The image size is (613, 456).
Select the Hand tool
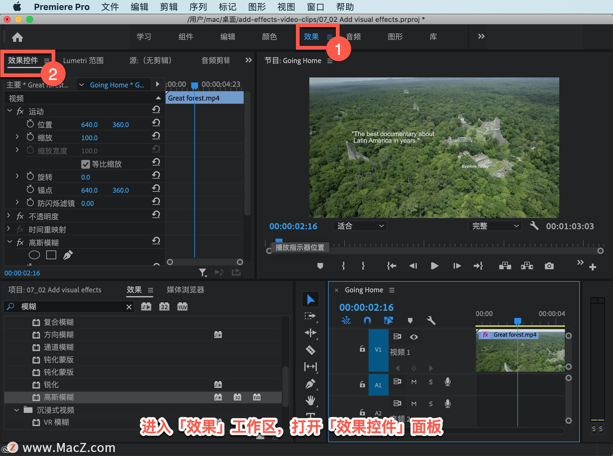pos(310,400)
